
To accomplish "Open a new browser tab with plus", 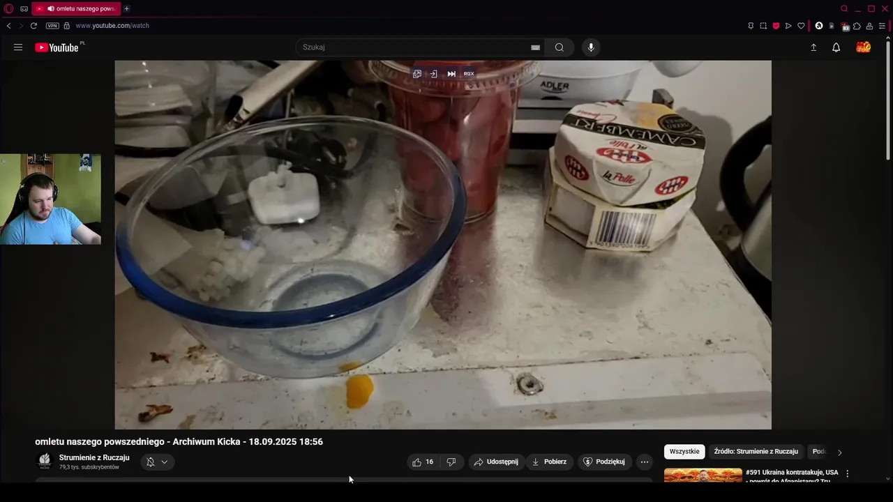I will 126,9.
